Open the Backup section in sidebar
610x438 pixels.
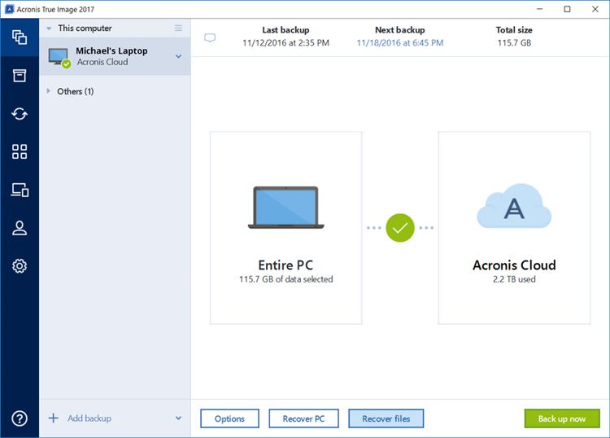point(20,37)
